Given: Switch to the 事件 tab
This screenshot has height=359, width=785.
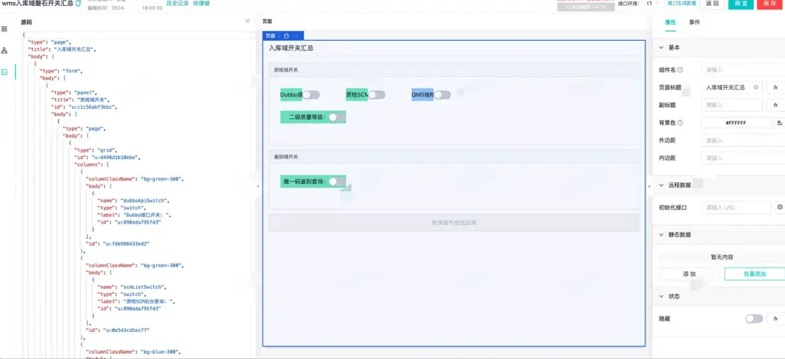Looking at the screenshot, I should pos(694,23).
